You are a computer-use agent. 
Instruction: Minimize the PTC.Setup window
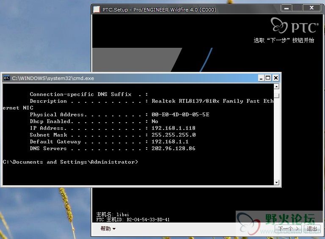[286, 8]
